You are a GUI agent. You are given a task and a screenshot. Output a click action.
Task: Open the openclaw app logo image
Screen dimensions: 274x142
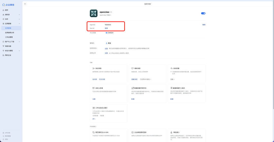pyautogui.click(x=94, y=13)
